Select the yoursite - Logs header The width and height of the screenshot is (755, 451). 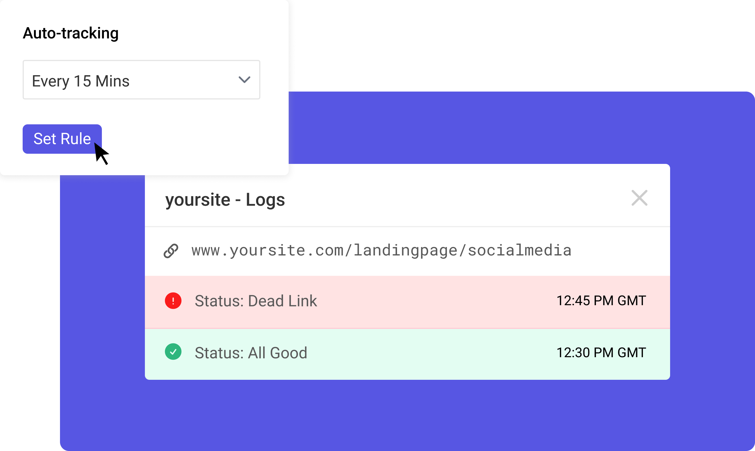coord(225,200)
